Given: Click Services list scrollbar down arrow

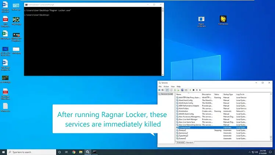Looking at the screenshot, I should [x=271, y=140].
